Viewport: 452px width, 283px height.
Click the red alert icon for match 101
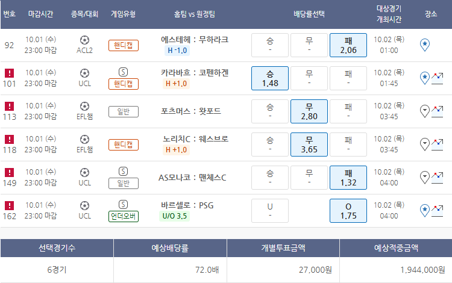coord(9,73)
